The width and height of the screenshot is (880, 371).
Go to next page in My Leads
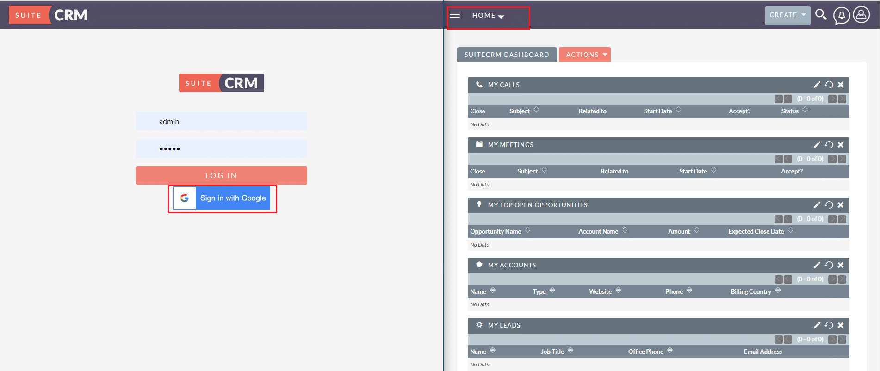(x=832, y=340)
